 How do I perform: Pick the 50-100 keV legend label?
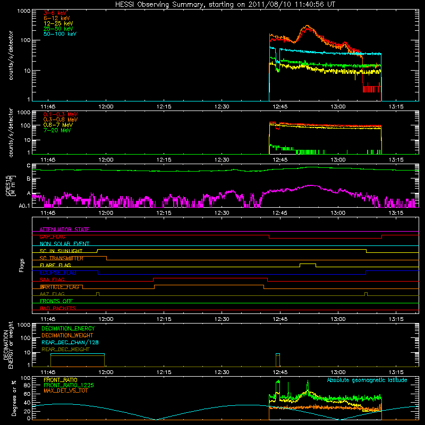point(60,34)
